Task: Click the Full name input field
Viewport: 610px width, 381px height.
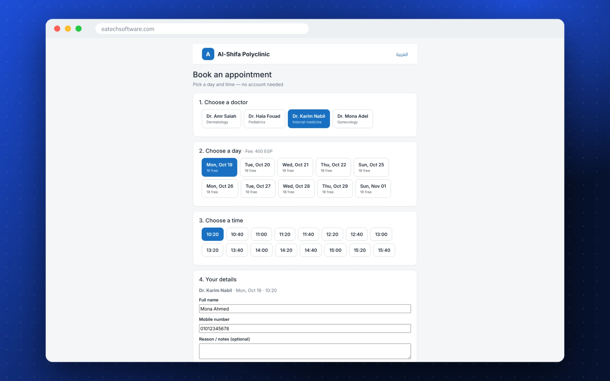Action: coord(305,309)
